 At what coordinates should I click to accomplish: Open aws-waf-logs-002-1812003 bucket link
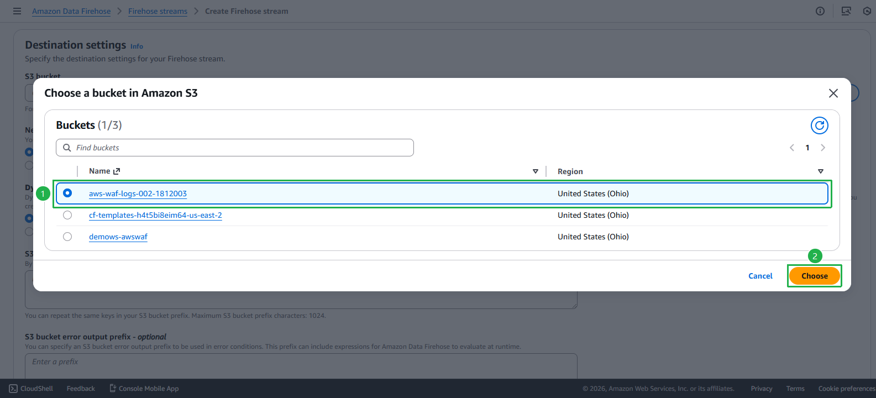click(138, 193)
